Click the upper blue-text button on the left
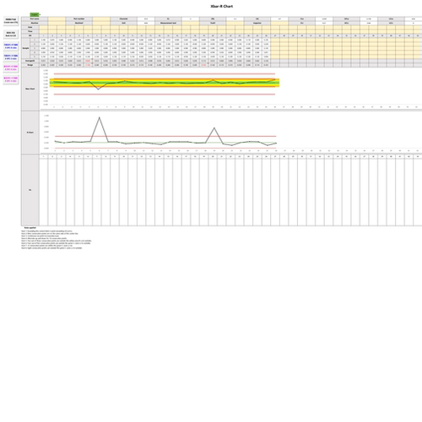 11,46
